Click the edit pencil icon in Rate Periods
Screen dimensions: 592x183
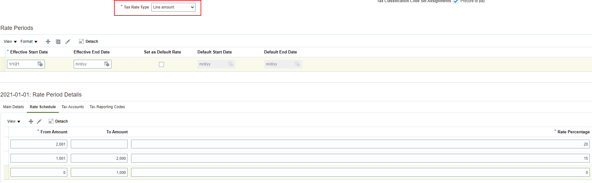click(68, 42)
